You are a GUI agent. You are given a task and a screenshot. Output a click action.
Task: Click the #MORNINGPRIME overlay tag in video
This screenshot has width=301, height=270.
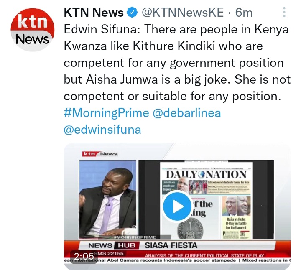click(x=135, y=237)
